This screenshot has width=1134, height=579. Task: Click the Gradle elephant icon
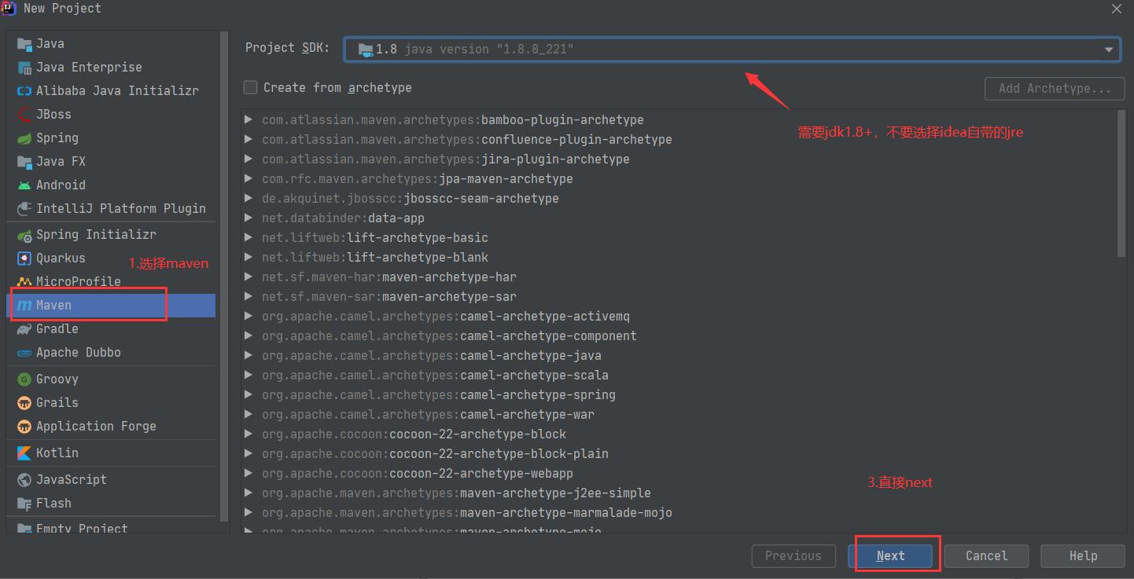pos(24,329)
